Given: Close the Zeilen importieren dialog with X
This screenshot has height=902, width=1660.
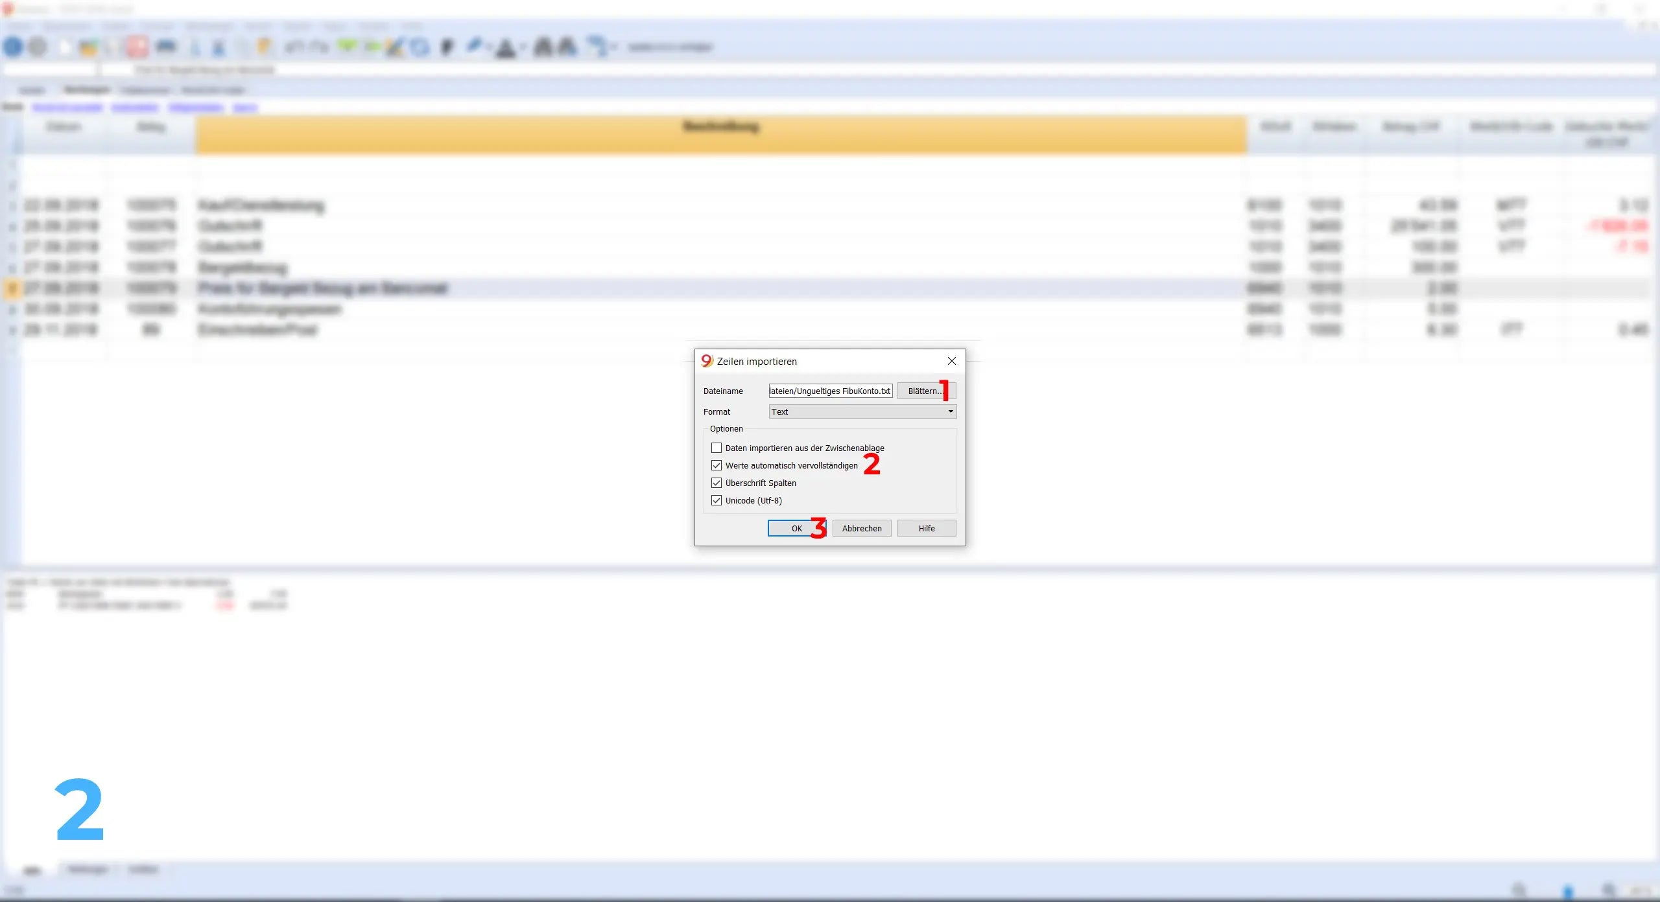Looking at the screenshot, I should pos(951,361).
